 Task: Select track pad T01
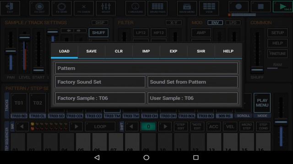19,103
